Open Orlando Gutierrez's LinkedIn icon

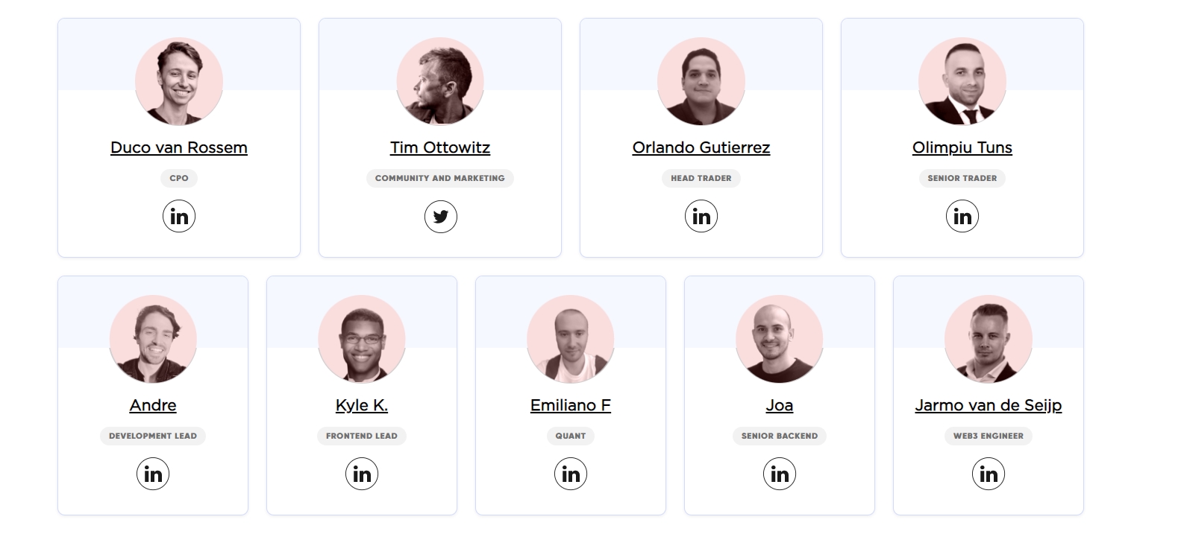click(701, 217)
